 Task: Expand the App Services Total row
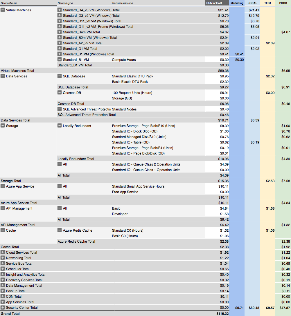pyautogui.click(x=3, y=302)
